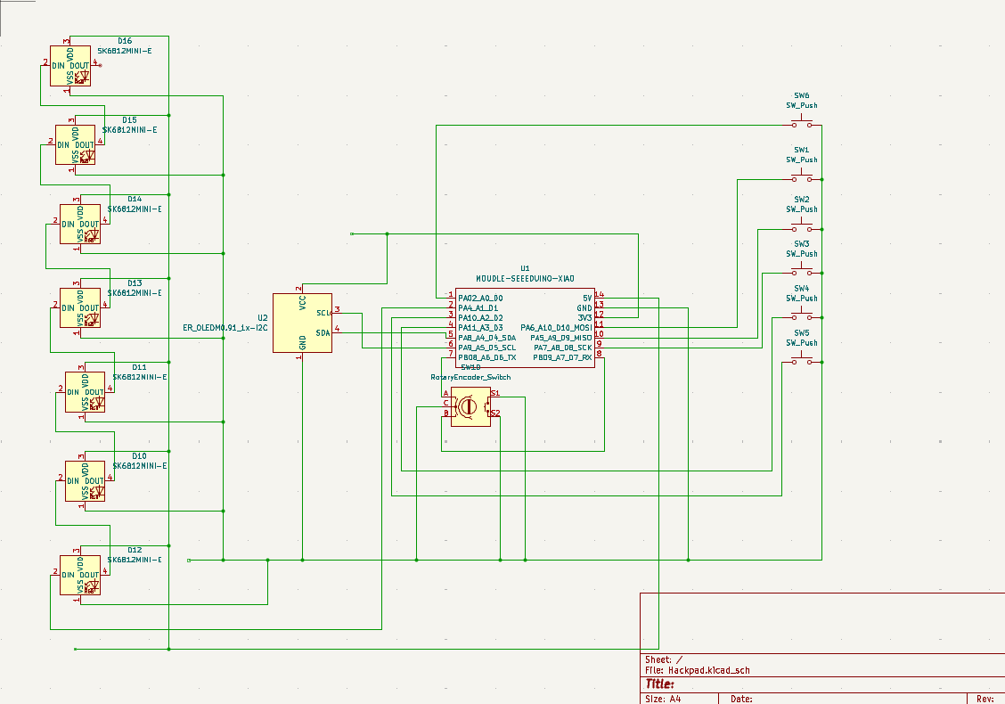Select the D15 LED symbol body

coord(76,145)
